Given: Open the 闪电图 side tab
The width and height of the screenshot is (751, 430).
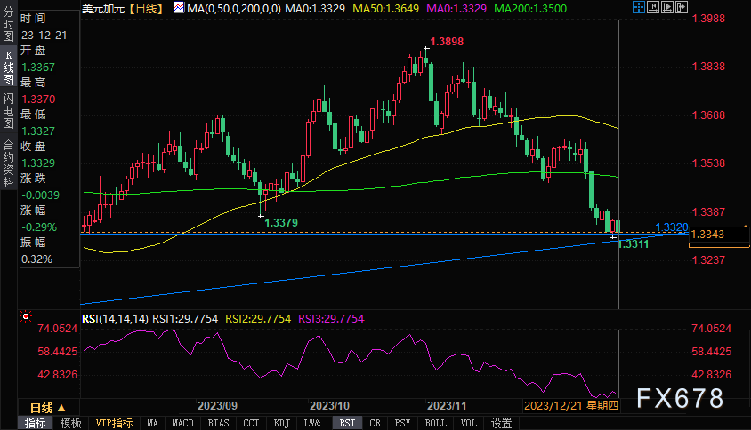Looking at the screenshot, I should [9, 111].
